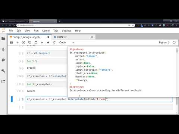Run the selected cell

42,42
